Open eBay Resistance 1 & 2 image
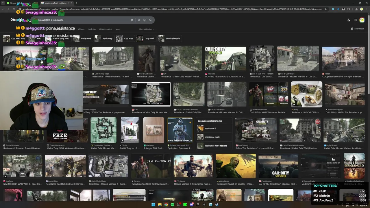This screenshot has width=370, height=208. tap(307, 94)
